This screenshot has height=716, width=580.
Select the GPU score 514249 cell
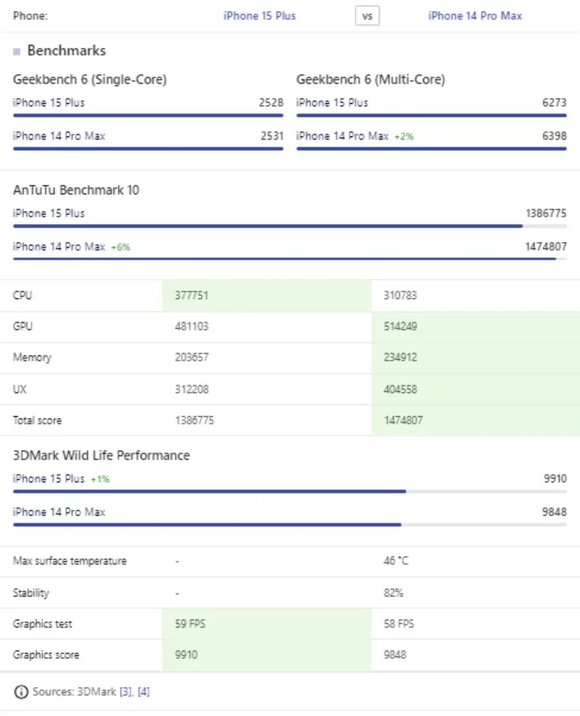476,326
